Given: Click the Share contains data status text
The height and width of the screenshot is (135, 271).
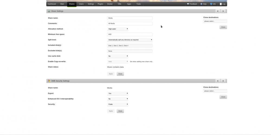Looking at the screenshot, I should (115, 67).
